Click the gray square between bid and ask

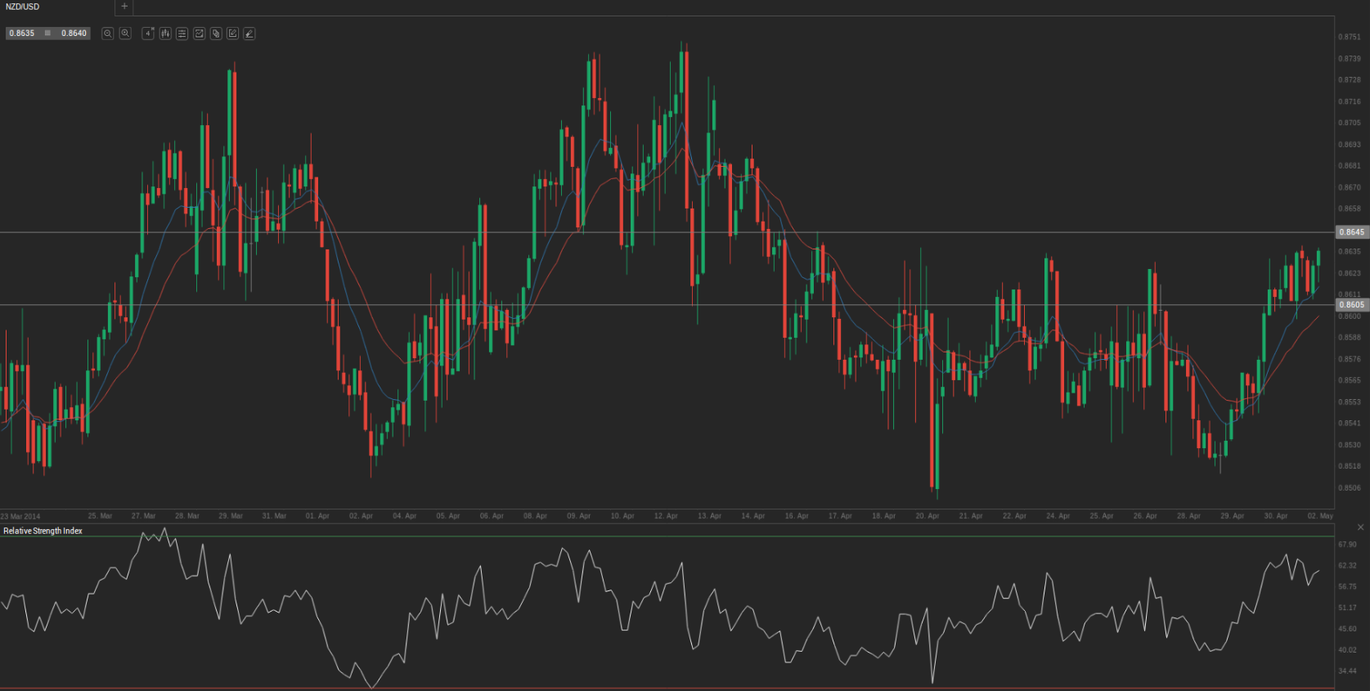47,34
